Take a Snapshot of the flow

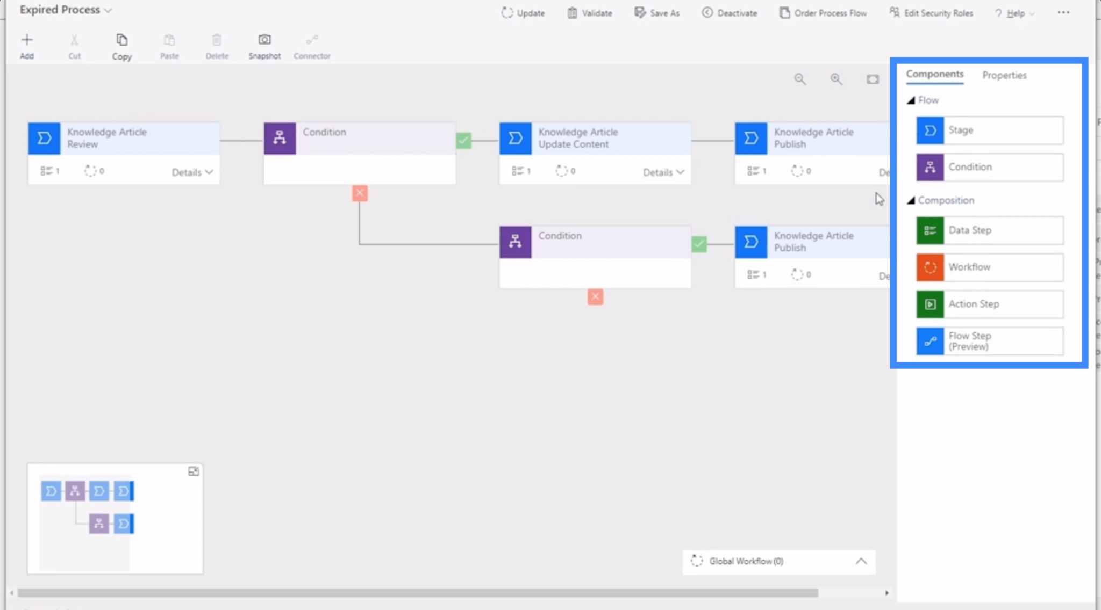[x=264, y=46]
